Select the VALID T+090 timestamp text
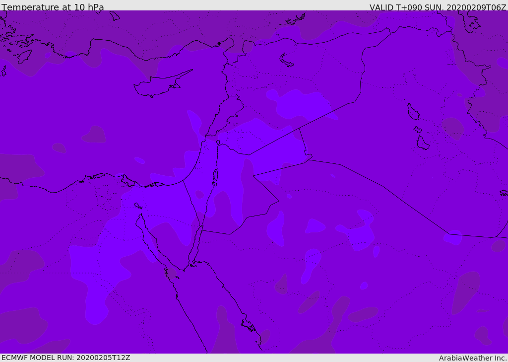The height and width of the screenshot is (362, 508). (x=438, y=7)
